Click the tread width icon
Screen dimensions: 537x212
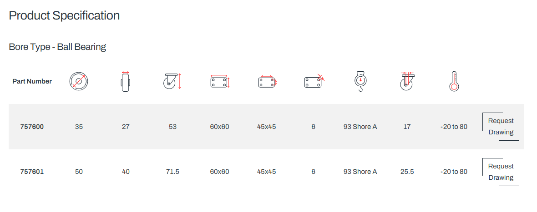(x=125, y=82)
